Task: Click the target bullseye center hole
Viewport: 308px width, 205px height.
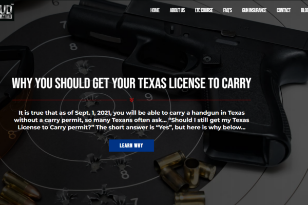Action: pos(97,103)
